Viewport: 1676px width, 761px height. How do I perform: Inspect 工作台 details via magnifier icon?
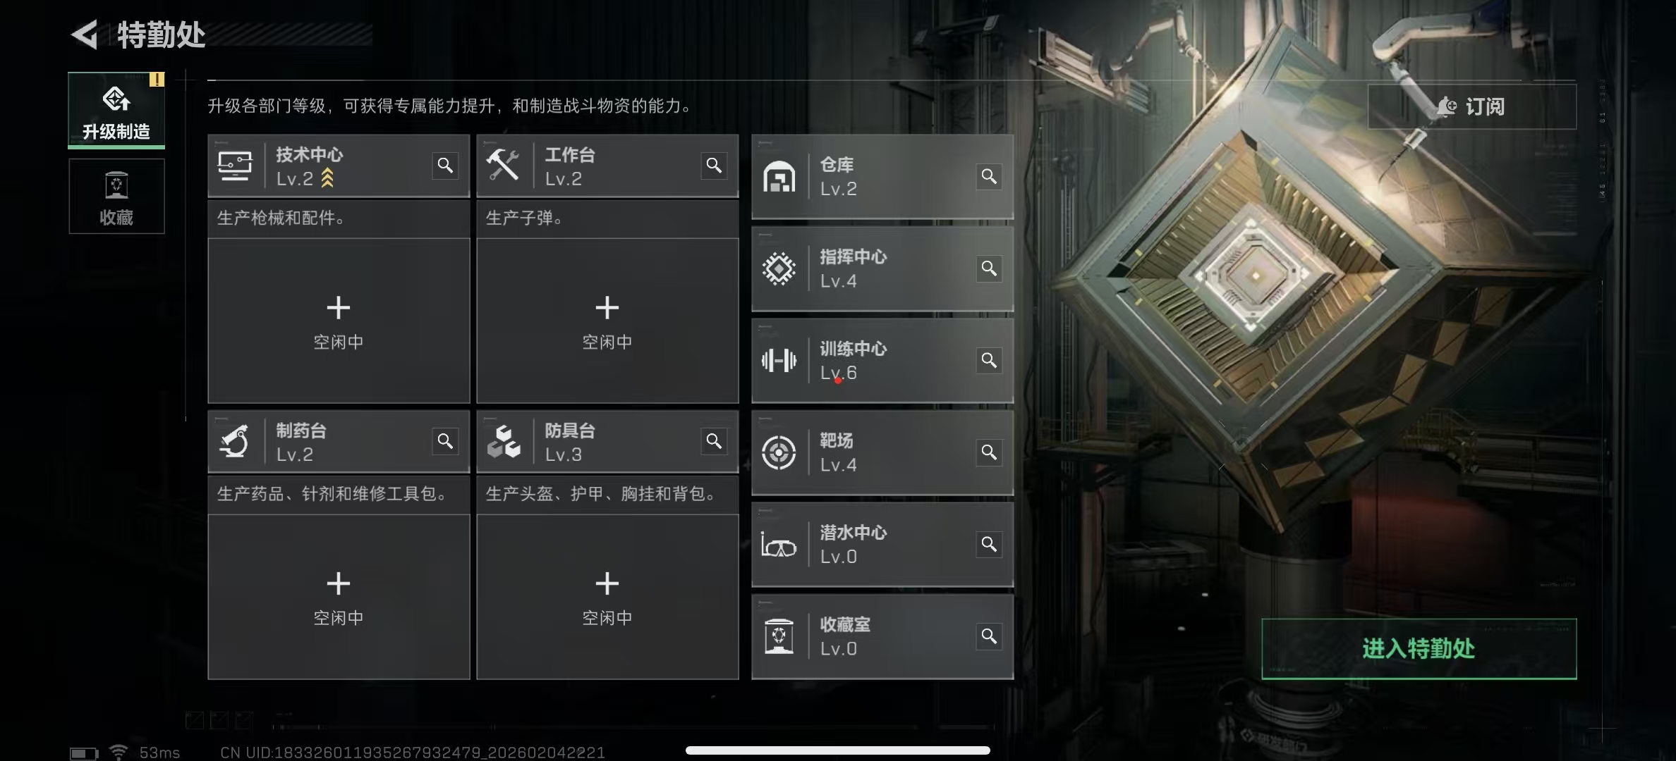(x=714, y=166)
